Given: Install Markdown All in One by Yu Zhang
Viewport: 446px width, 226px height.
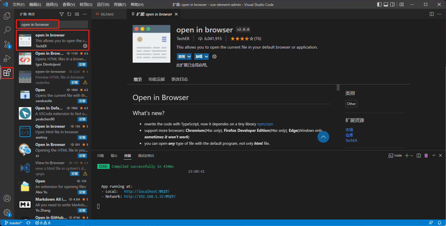Looking at the screenshot, I should 82,210.
